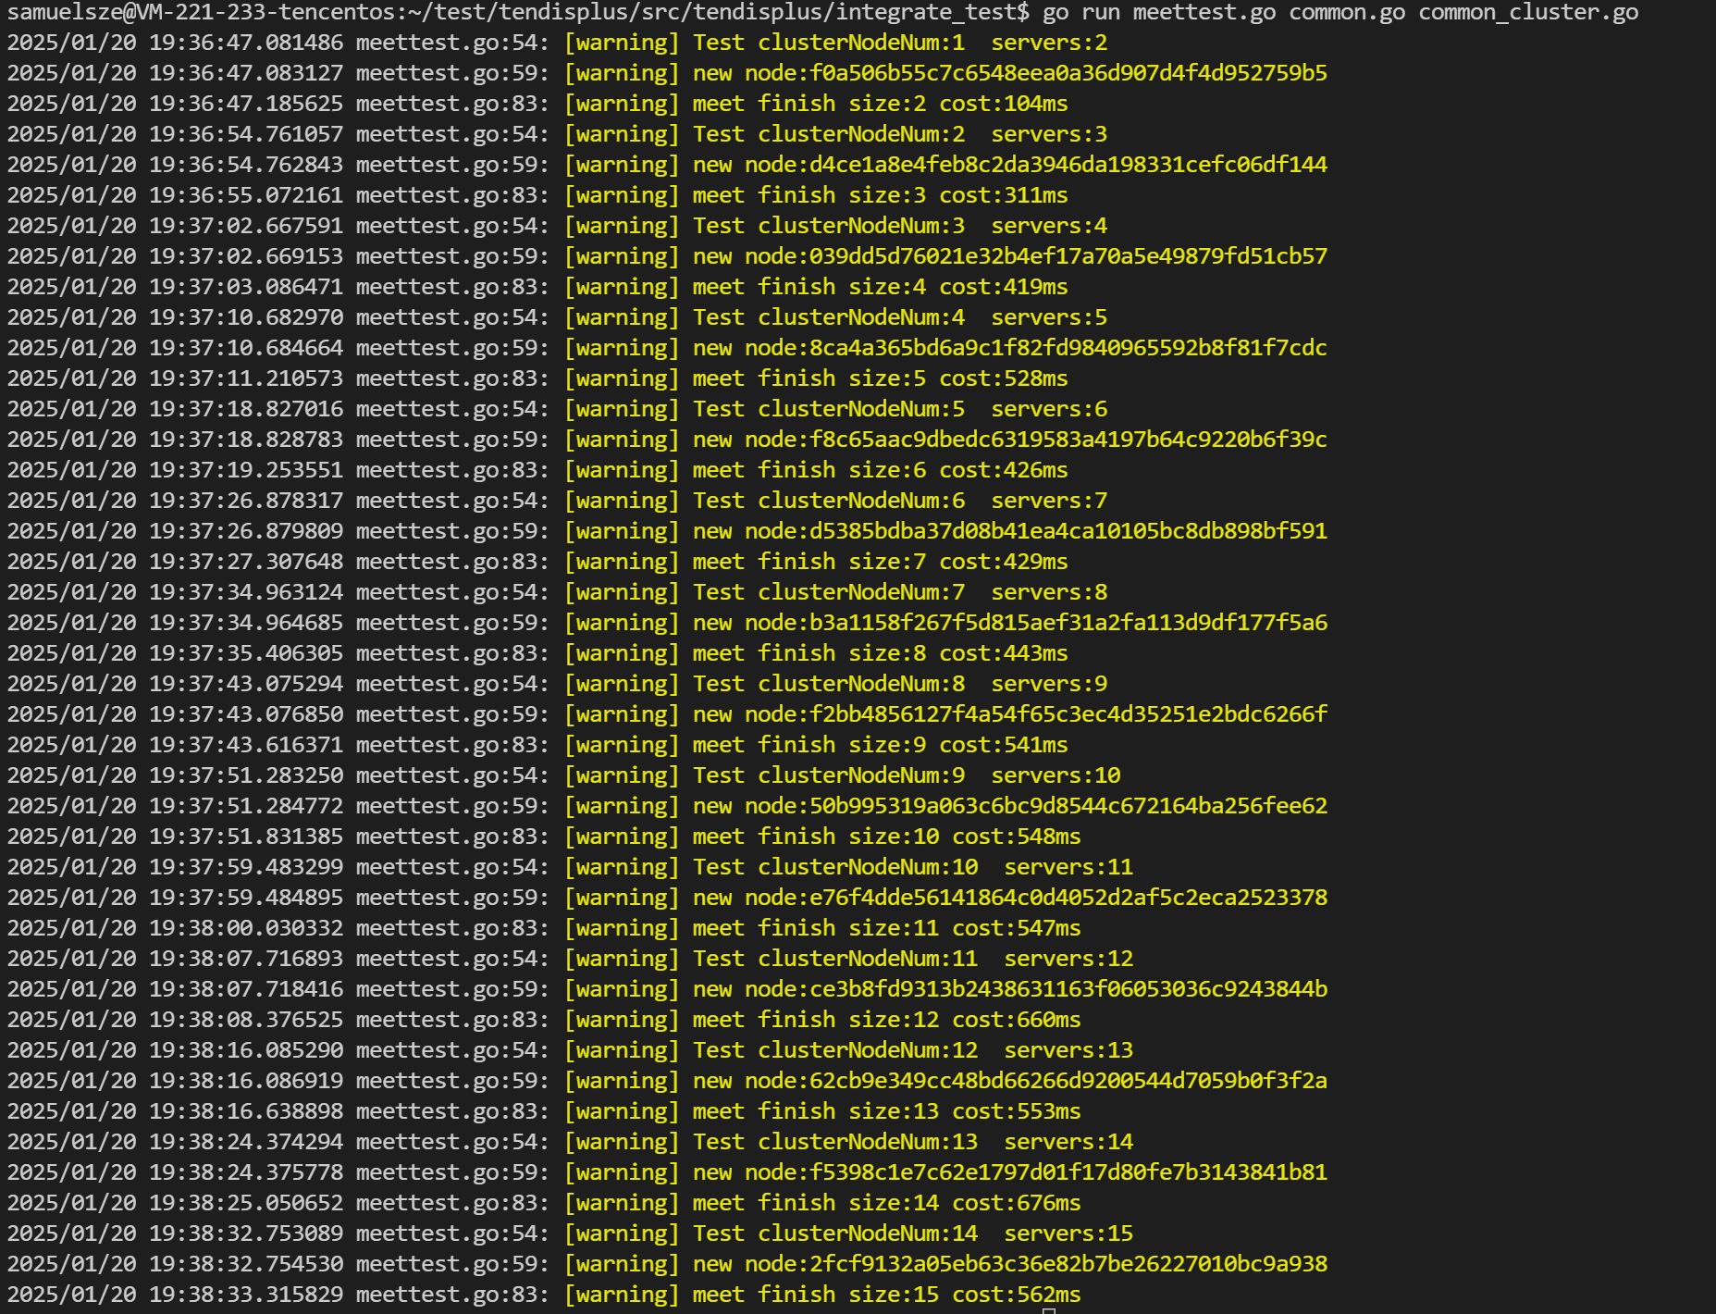
Task: Open meettest.go:54 link on clusterNodeNum:1 line
Action: point(452,43)
